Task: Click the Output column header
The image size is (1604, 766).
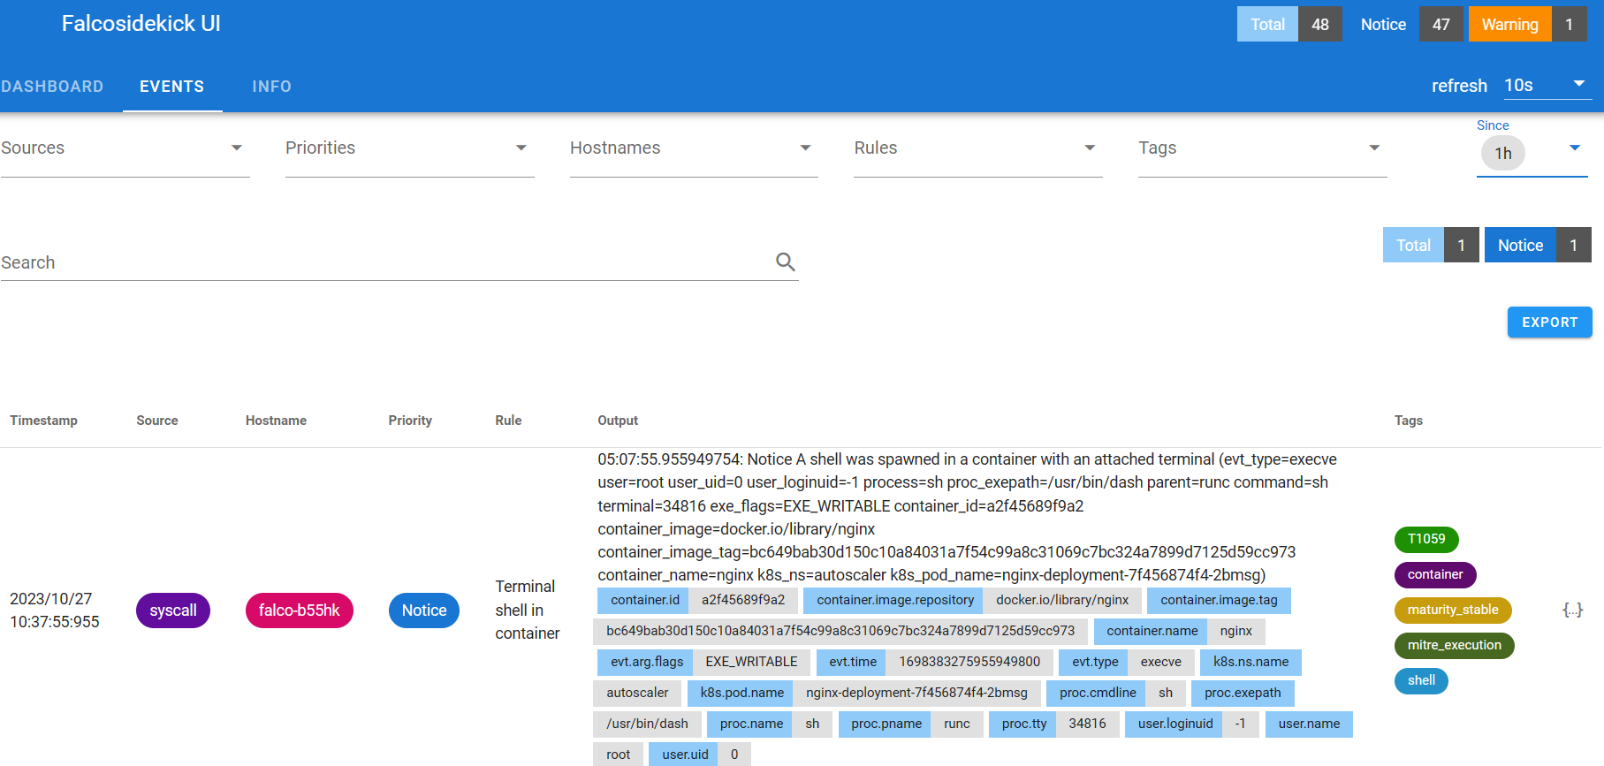Action: pos(618,421)
